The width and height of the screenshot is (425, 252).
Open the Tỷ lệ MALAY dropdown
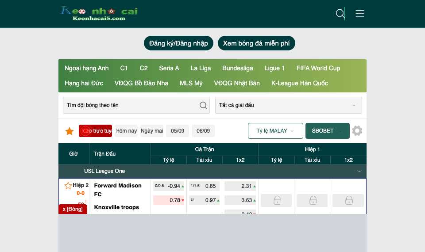(275, 131)
